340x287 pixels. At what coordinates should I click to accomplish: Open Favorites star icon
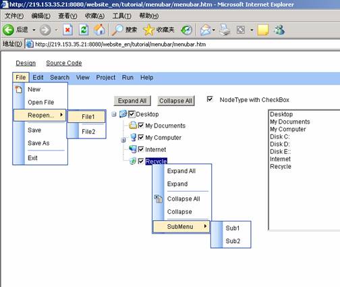pos(148,30)
